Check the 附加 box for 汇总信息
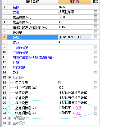The height and width of the screenshot is (127, 136). click(95, 82)
